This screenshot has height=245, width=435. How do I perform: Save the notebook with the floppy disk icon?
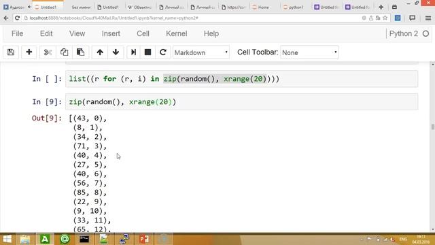(11, 52)
